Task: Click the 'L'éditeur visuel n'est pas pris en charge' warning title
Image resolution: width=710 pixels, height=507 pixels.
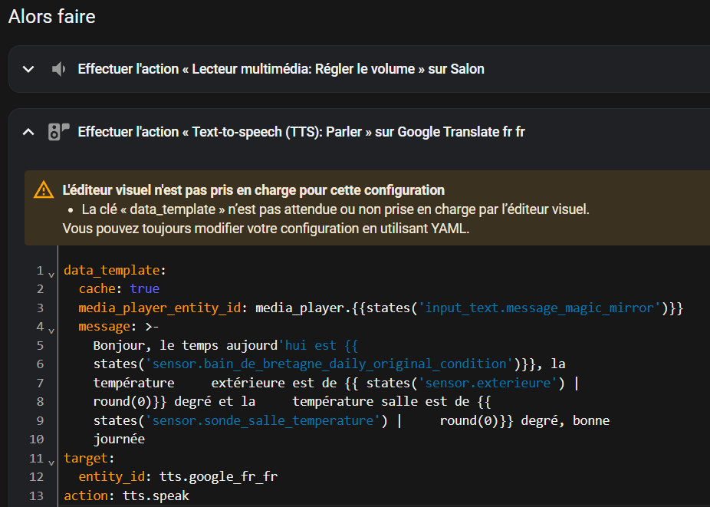Action: [x=254, y=190]
